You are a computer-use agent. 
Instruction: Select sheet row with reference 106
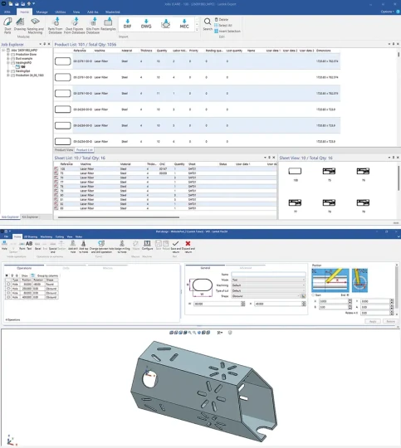coord(165,169)
